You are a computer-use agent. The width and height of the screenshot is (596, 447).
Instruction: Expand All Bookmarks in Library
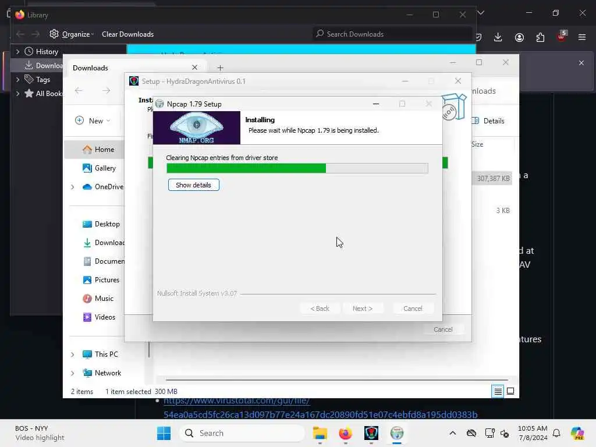pyautogui.click(x=18, y=94)
